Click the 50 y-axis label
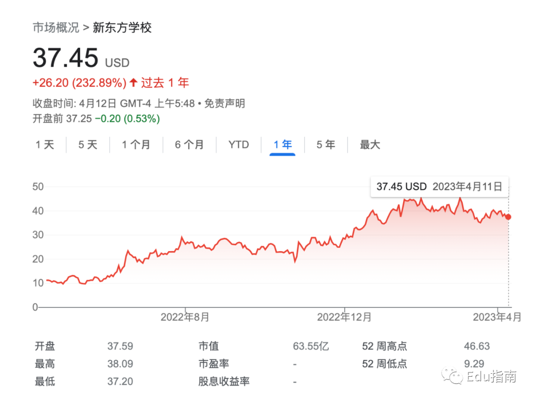 [38, 186]
